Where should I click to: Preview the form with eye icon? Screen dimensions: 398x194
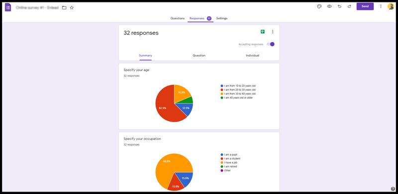pos(329,6)
